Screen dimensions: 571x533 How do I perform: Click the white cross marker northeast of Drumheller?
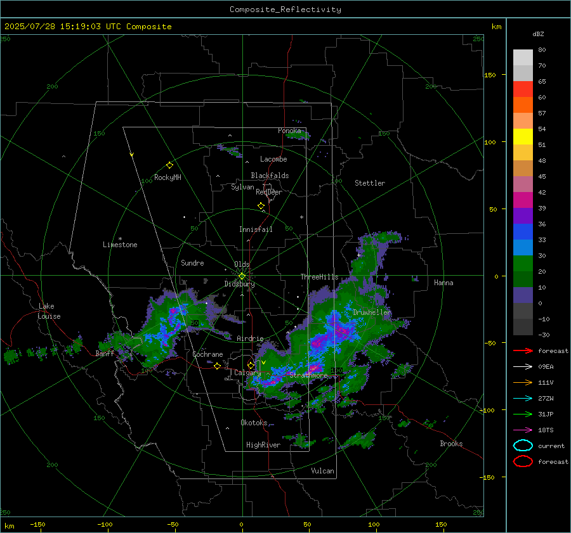point(358,255)
